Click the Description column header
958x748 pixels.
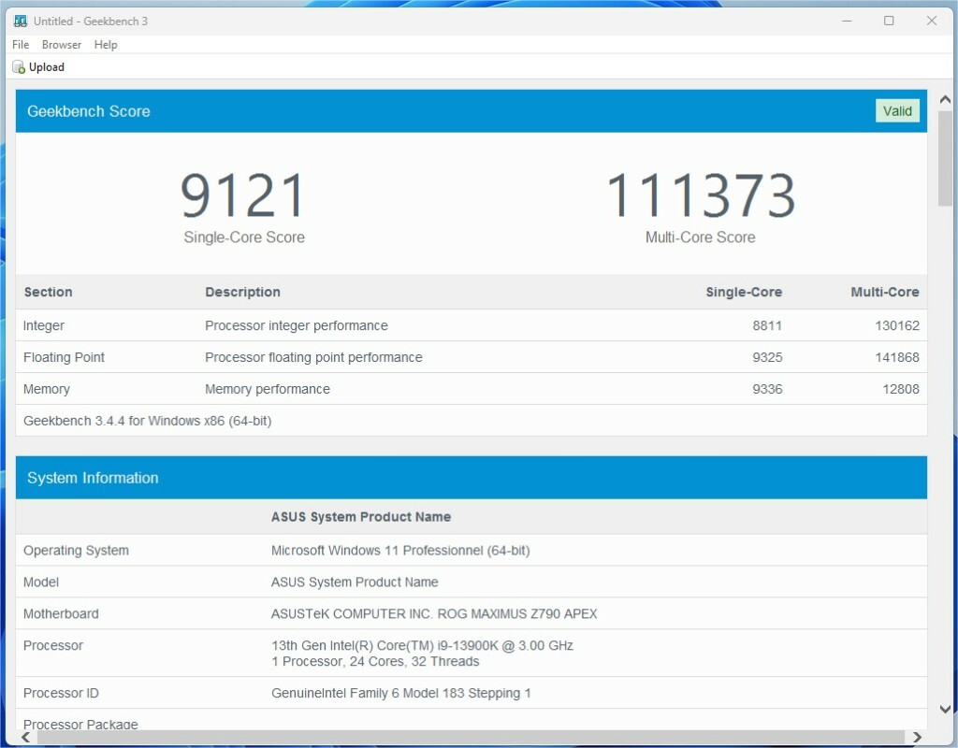point(242,292)
